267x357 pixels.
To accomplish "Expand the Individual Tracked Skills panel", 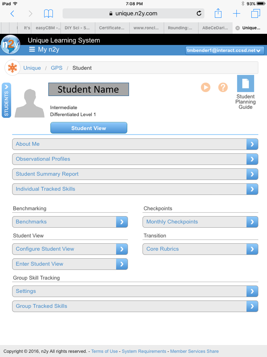I will click(135, 189).
